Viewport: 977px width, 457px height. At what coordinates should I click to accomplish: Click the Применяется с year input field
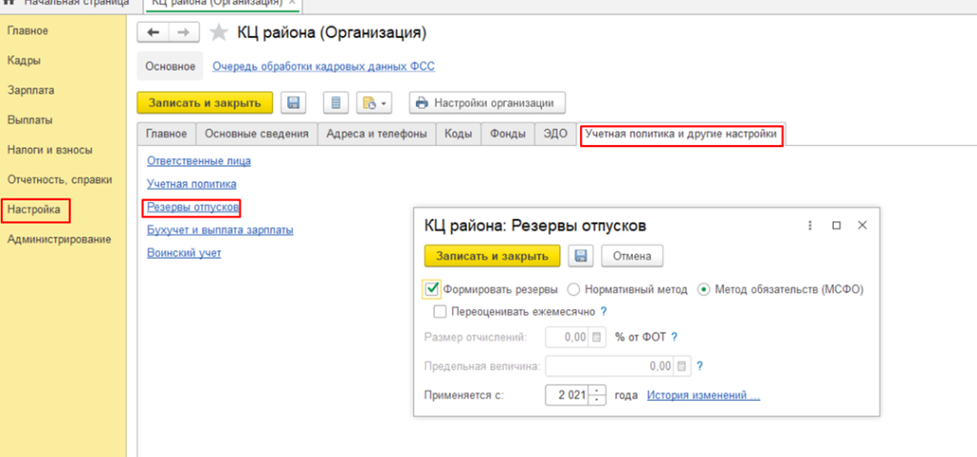tap(567, 395)
